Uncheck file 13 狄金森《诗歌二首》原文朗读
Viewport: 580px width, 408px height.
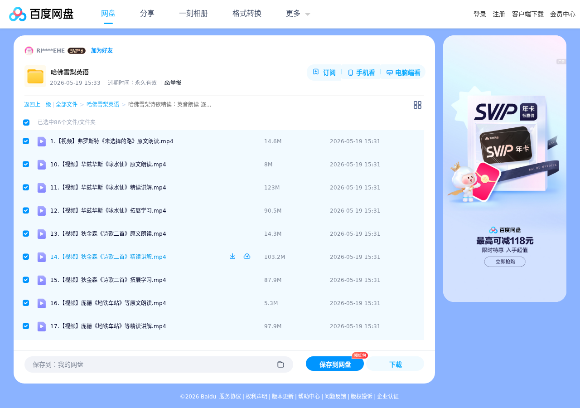point(26,233)
